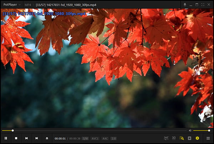Skip to the next file
This screenshot has height=144, width=214.
point(37,138)
